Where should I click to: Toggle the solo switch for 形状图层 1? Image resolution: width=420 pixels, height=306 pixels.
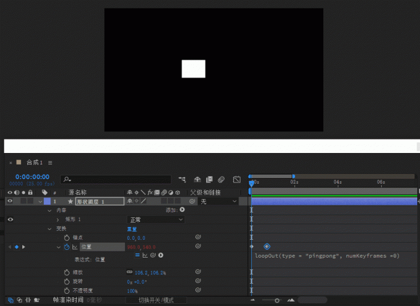(23, 201)
